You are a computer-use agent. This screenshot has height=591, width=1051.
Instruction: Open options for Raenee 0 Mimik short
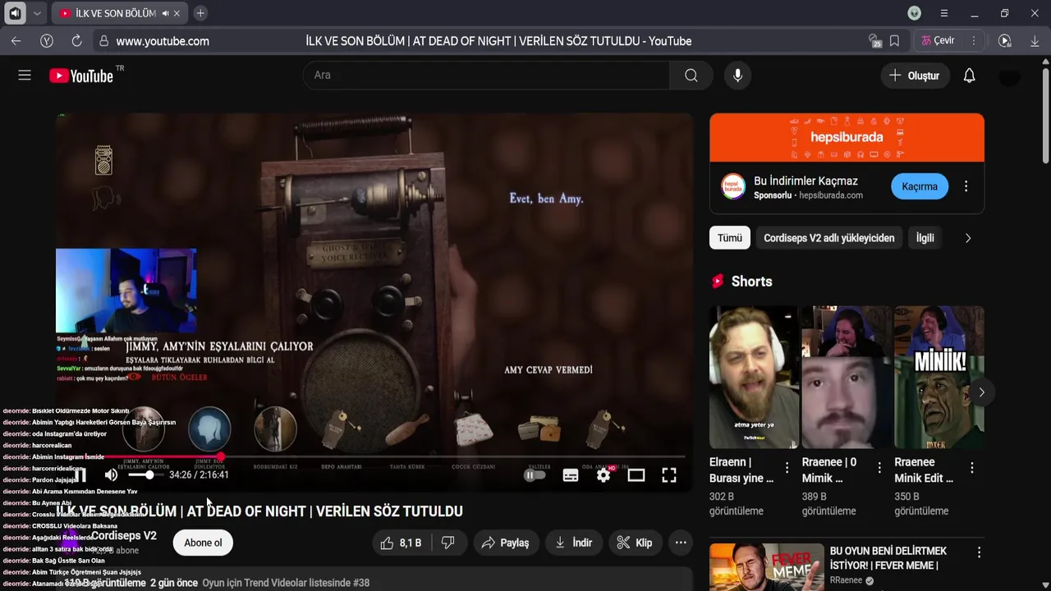point(879,468)
